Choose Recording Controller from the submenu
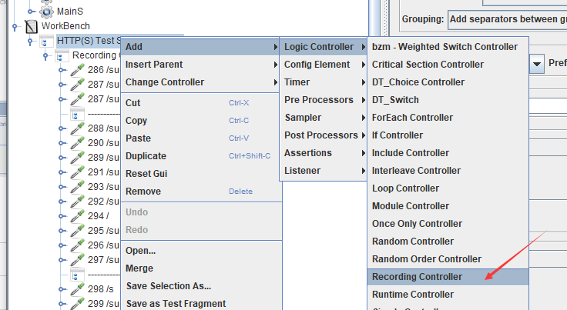The width and height of the screenshot is (567, 310). pyautogui.click(x=417, y=277)
